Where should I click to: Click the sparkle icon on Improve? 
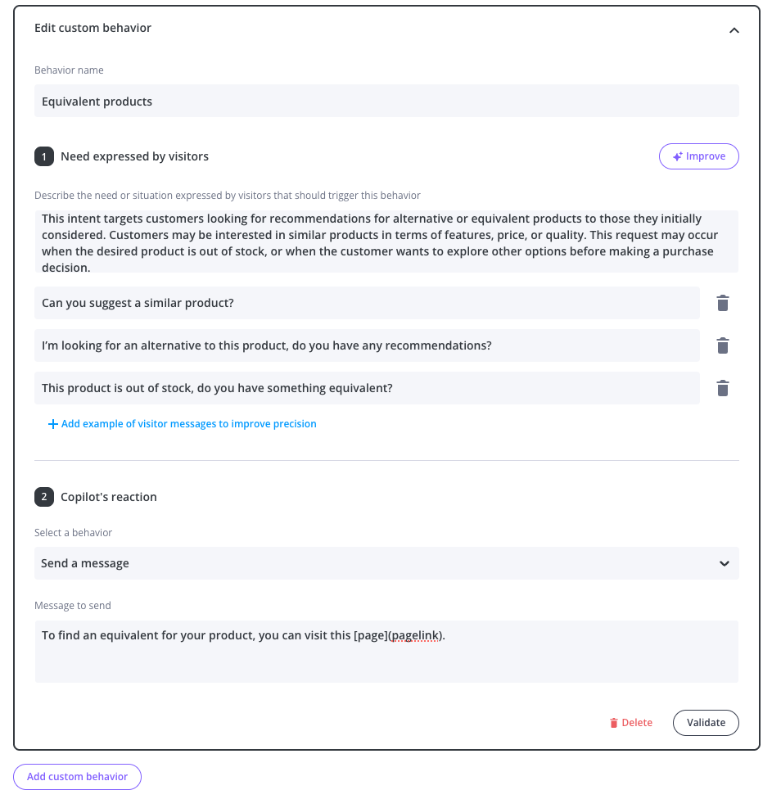(x=677, y=156)
